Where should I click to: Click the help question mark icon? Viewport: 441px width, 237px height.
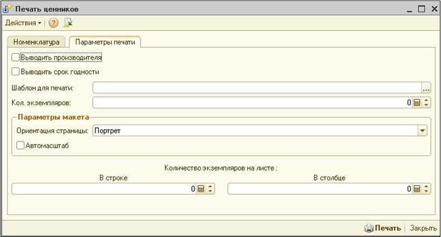tap(54, 23)
